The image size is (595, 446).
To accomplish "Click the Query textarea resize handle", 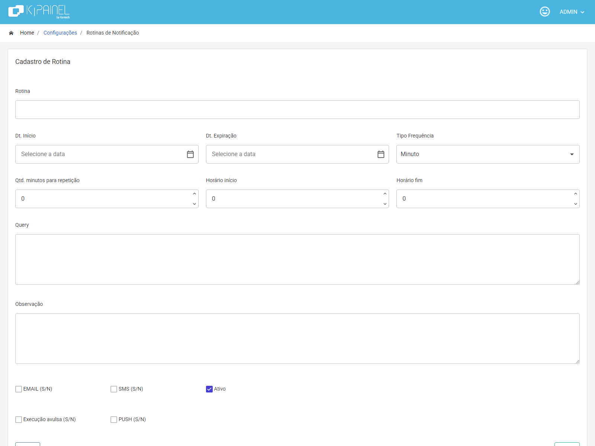I will pyautogui.click(x=577, y=282).
